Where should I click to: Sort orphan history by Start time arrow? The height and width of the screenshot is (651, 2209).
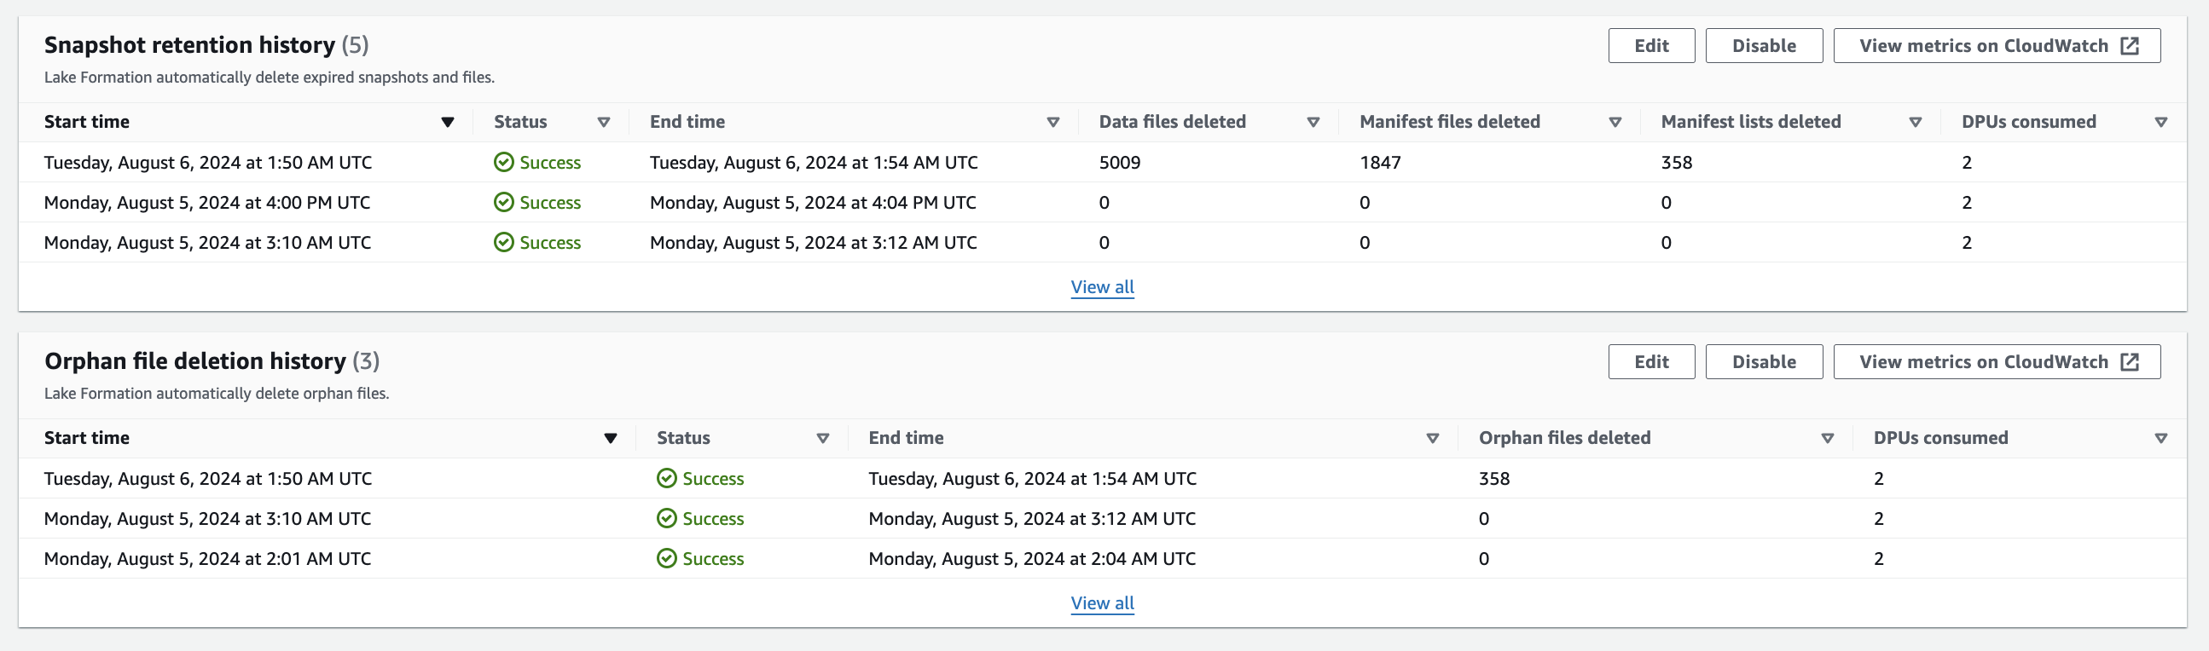coord(611,439)
